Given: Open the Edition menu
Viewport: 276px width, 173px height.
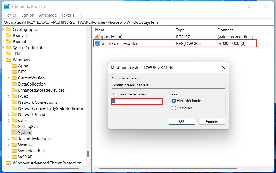Looking at the screenshot, I should pos(28,15).
